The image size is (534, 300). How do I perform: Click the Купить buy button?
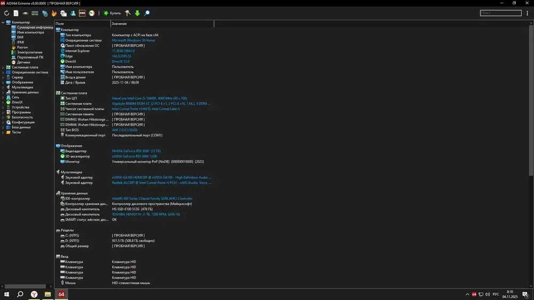[112, 13]
